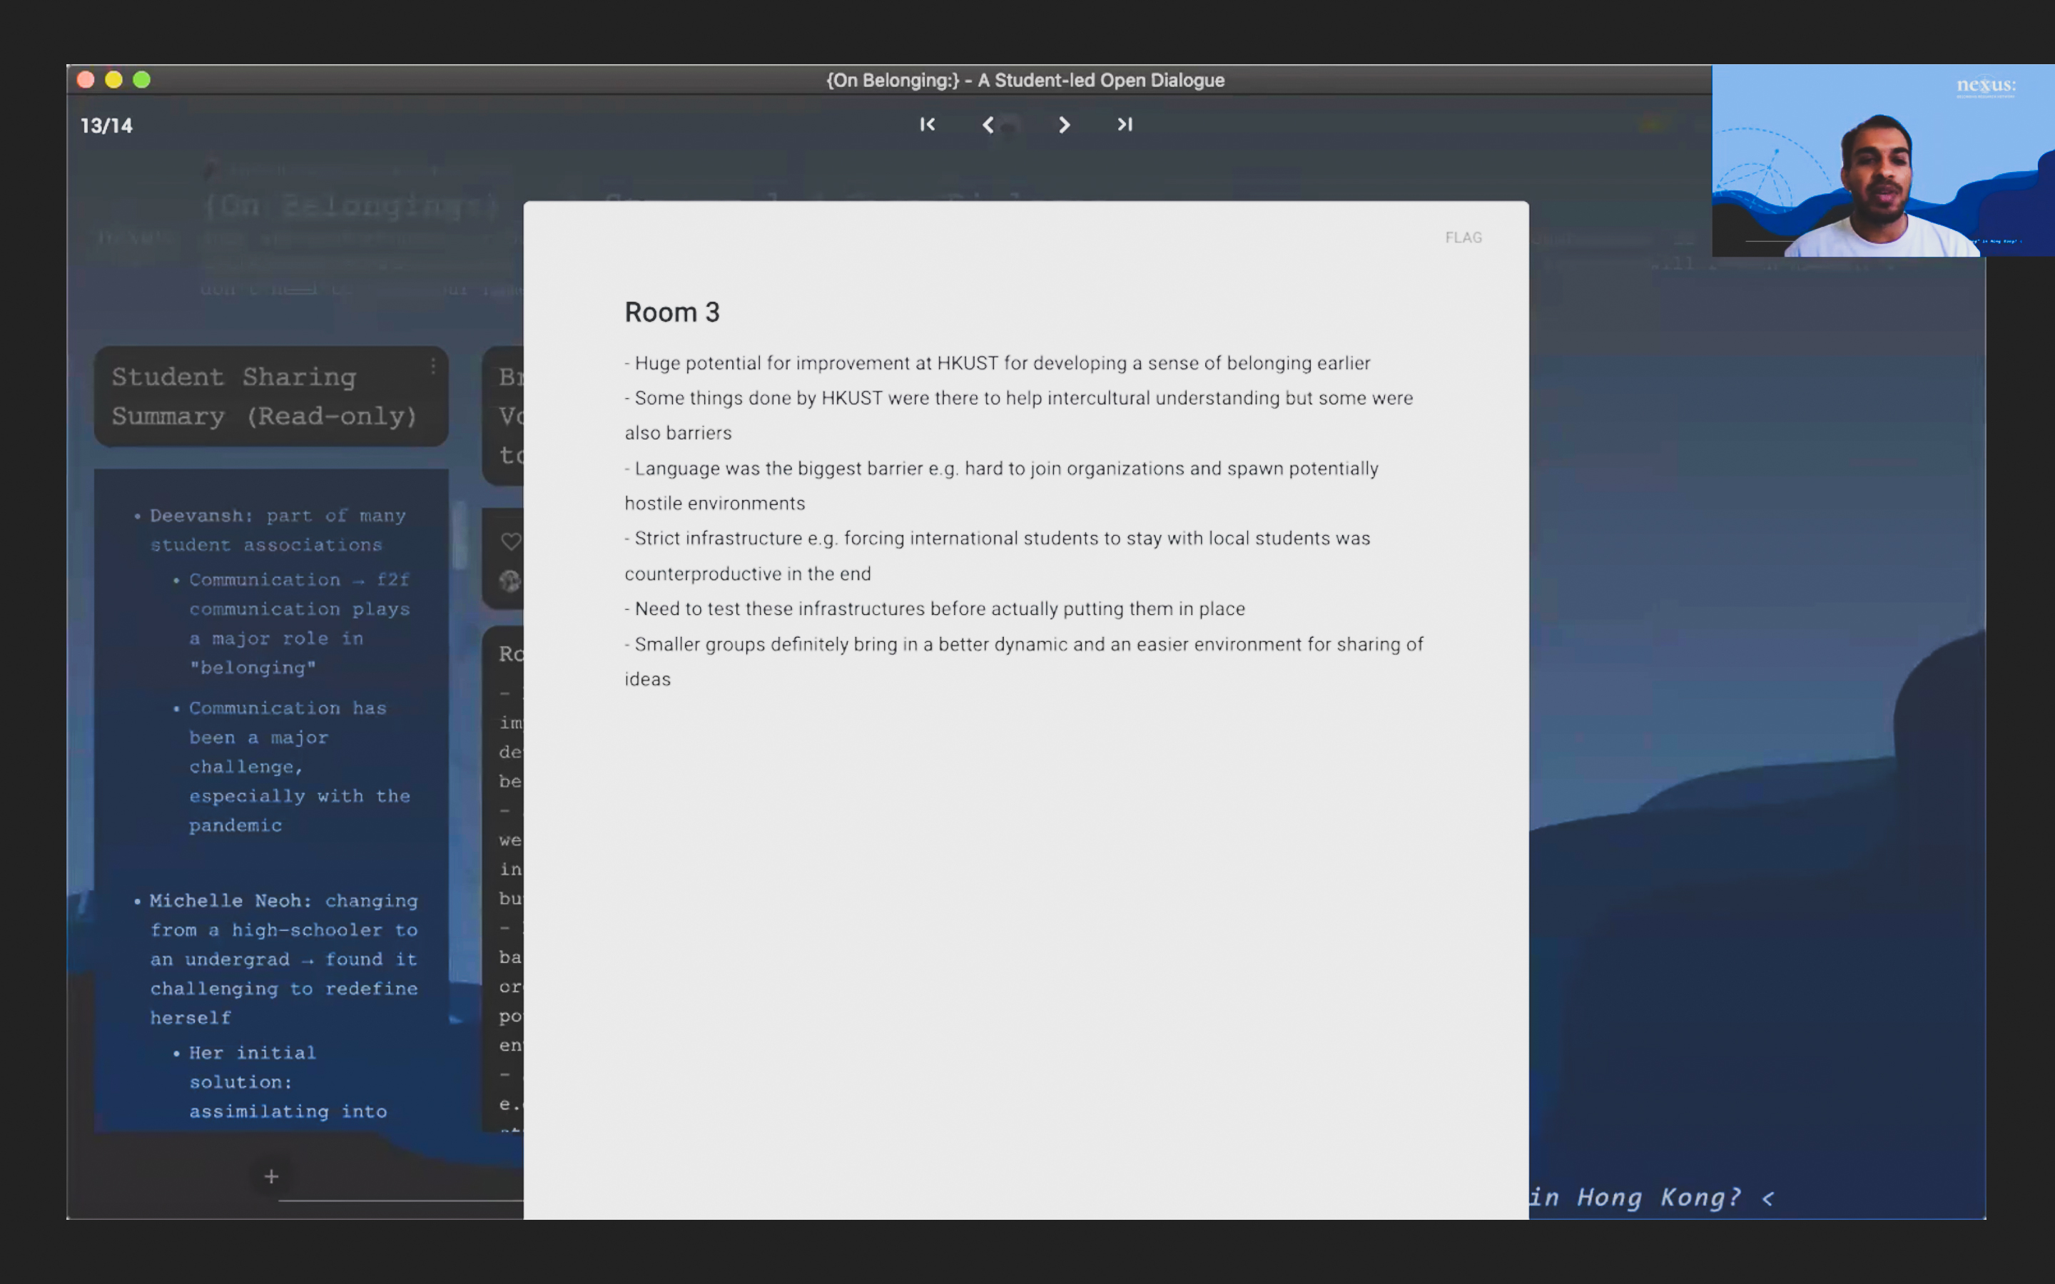Click the yellow minimize window button

click(x=113, y=80)
